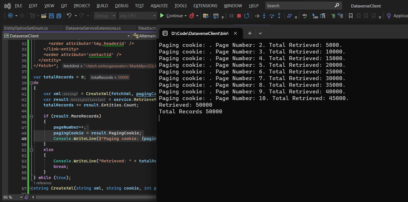Open the terminal new-tab dropdown chevron

click(260, 33)
